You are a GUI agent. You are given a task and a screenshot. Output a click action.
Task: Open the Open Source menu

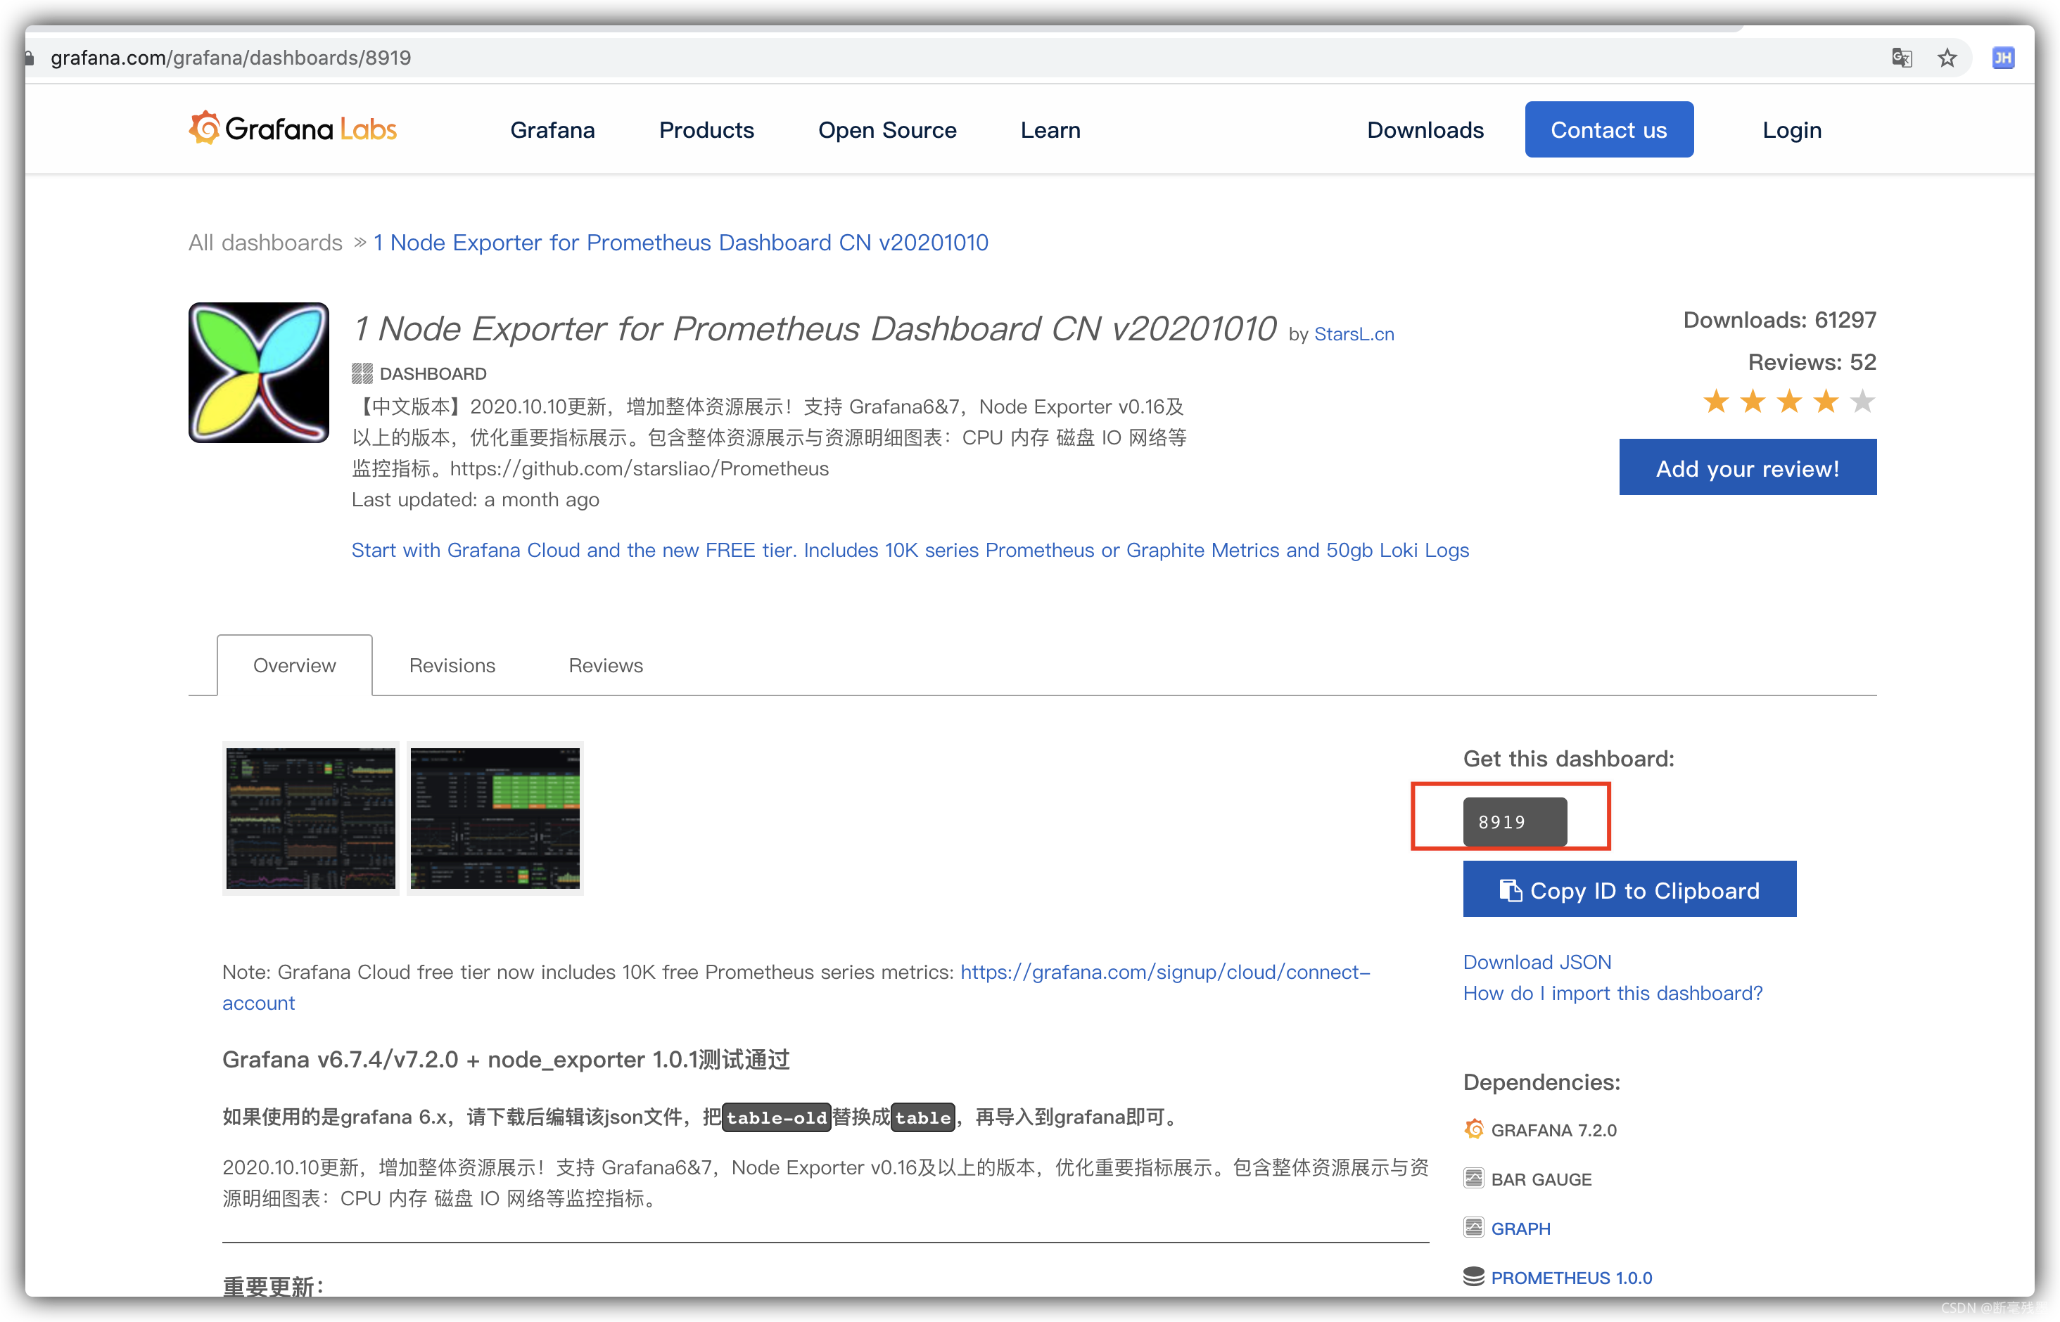pyautogui.click(x=887, y=129)
